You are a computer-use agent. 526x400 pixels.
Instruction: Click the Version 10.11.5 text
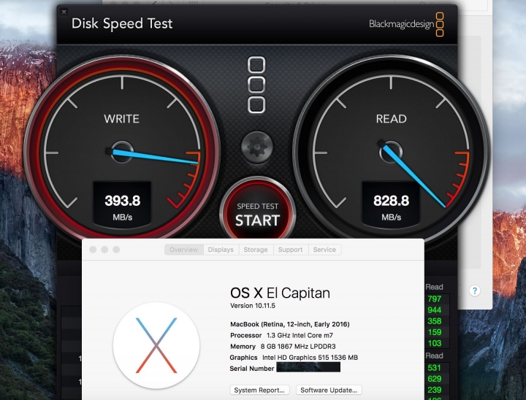click(x=253, y=306)
